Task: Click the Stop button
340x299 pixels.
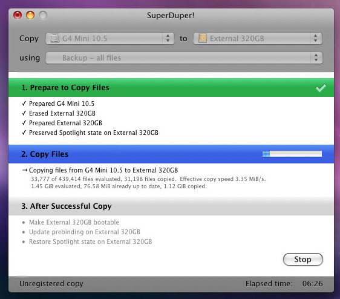Action: click(x=303, y=259)
